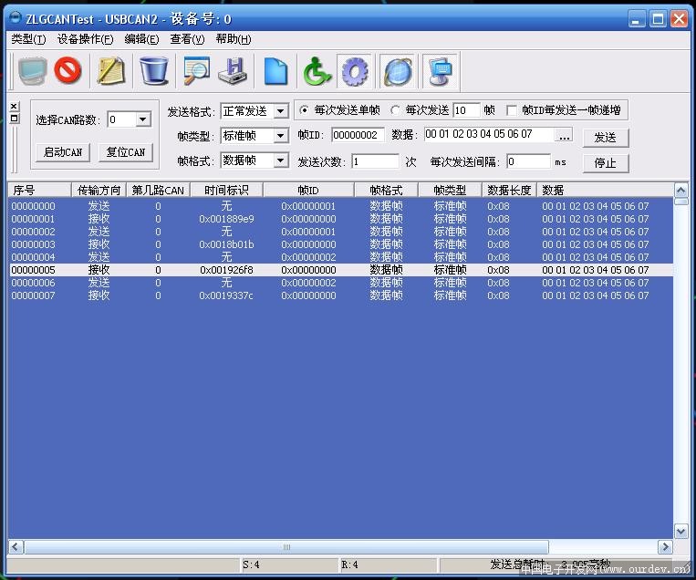Click the 每次发送间隔 ms input field

(x=529, y=161)
